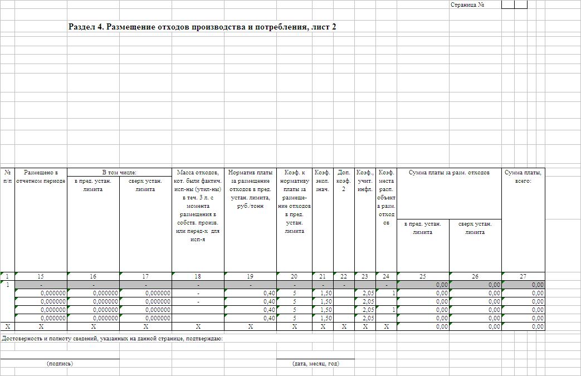Click the "(подпись)" signature caption
This screenshot has width=581, height=376.
tap(60, 364)
